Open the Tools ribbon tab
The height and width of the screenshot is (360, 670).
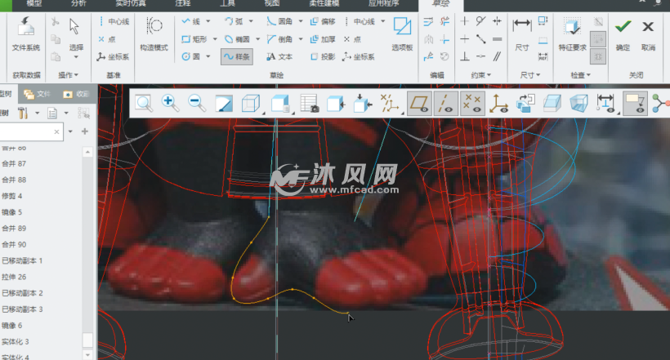228,3
